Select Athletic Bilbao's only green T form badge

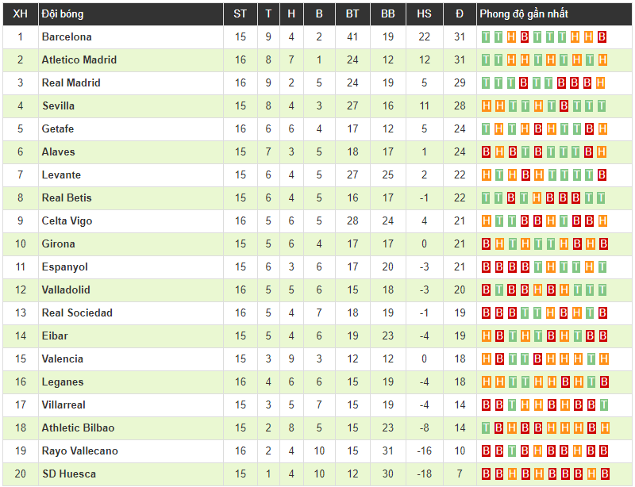[487, 428]
